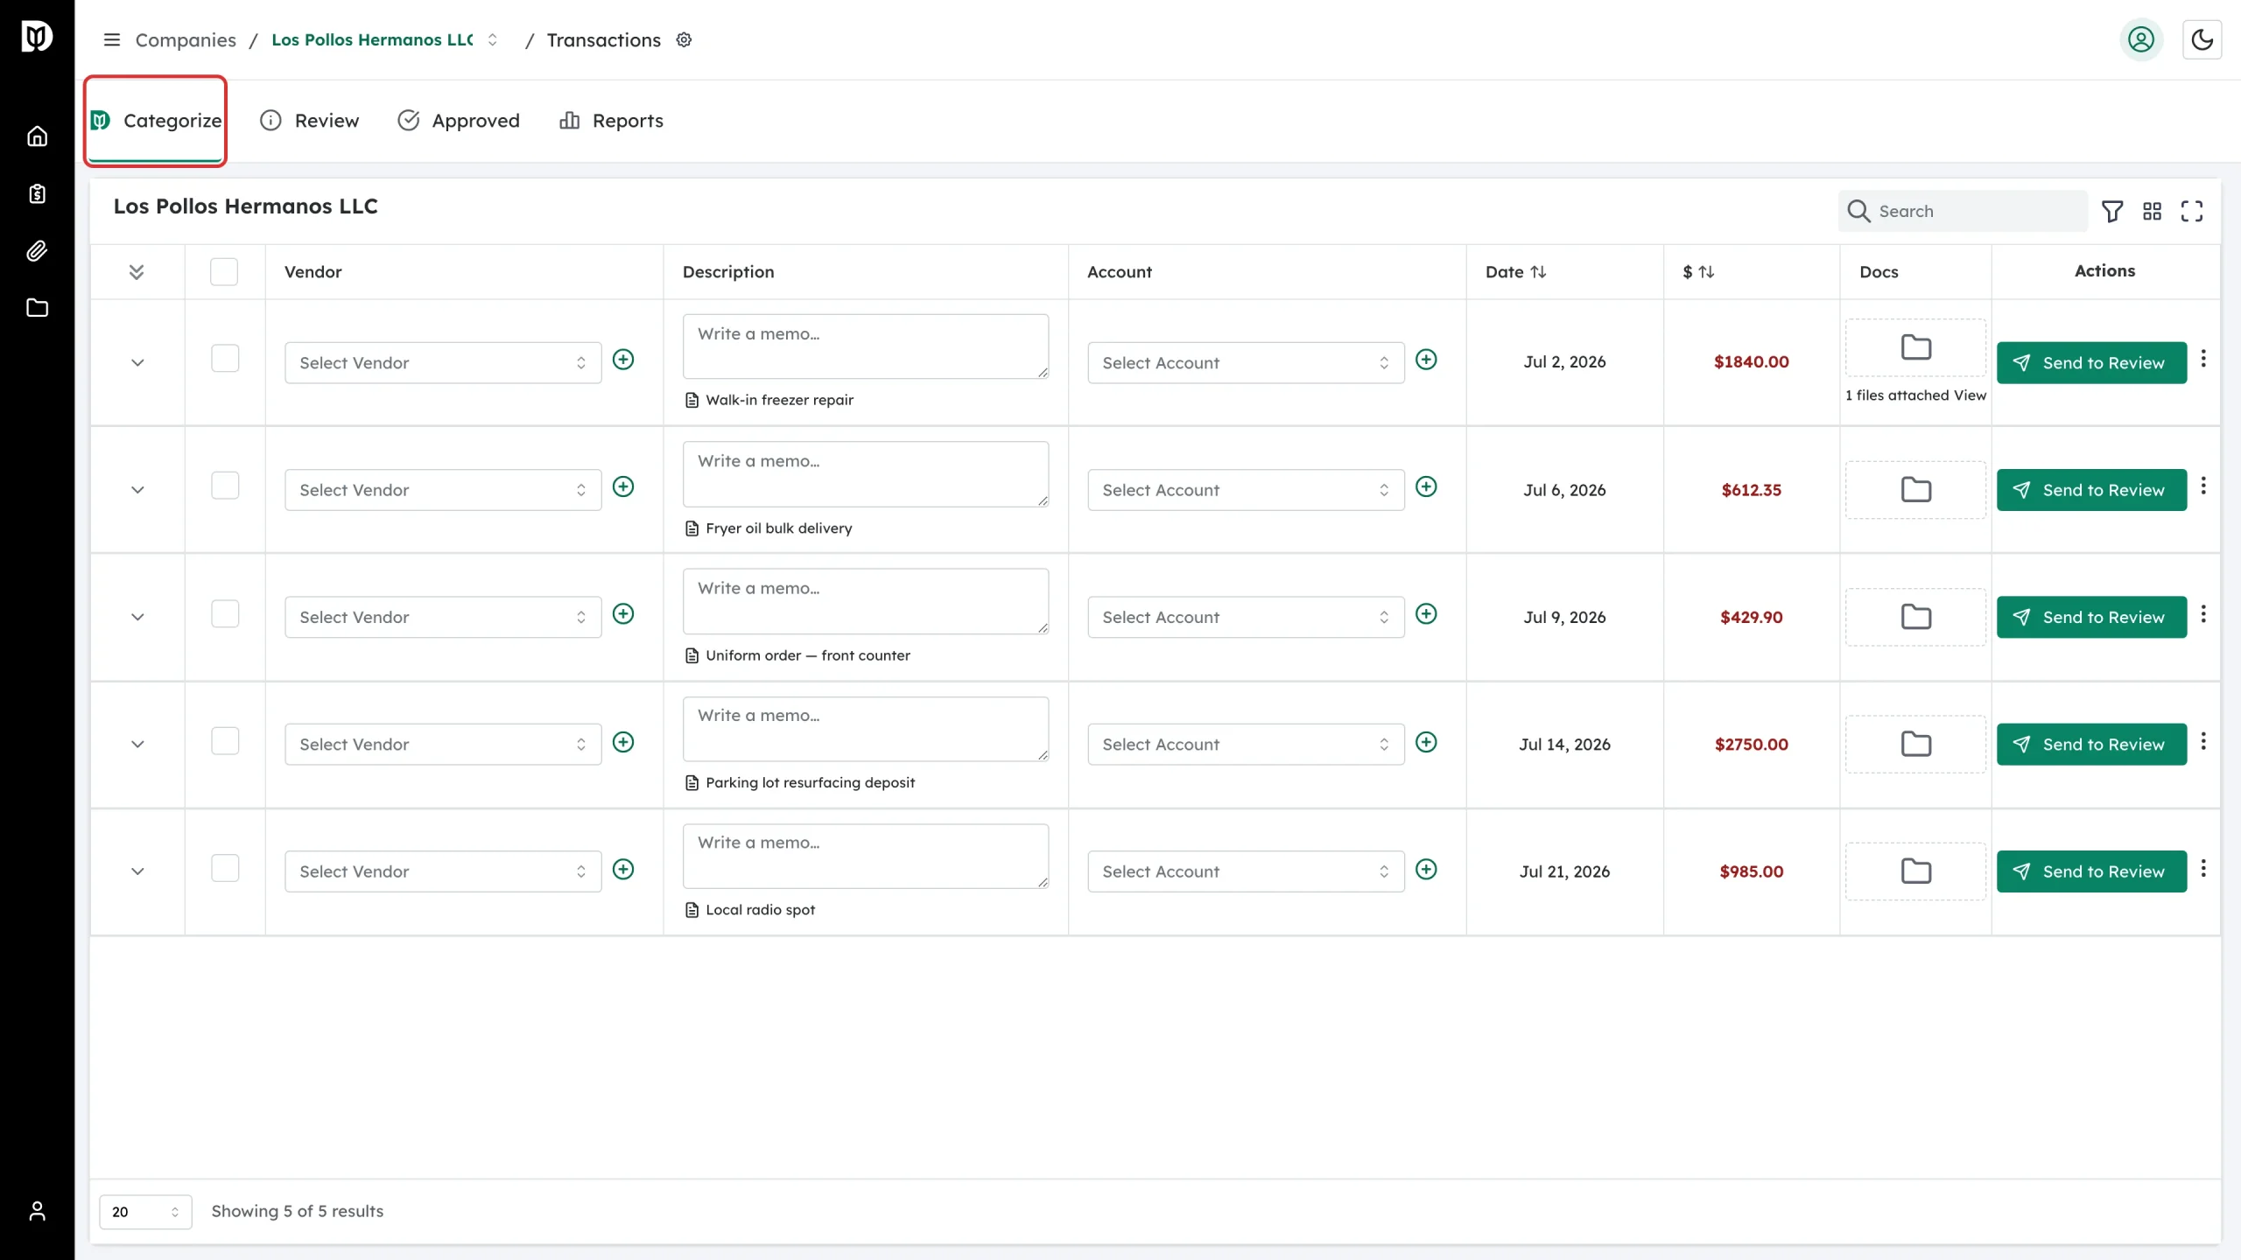Viewport: 2241px width, 1260px height.
Task: Check the Fryer oil bulk delivery row
Action: click(x=225, y=486)
